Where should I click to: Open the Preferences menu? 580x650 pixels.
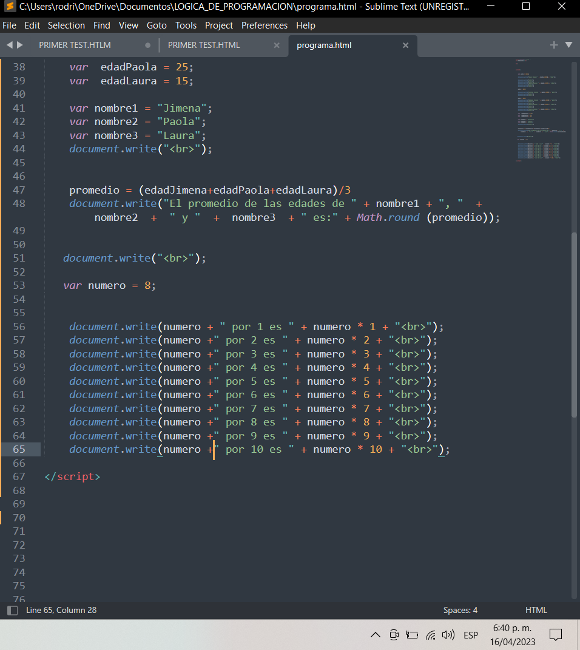[265, 25]
